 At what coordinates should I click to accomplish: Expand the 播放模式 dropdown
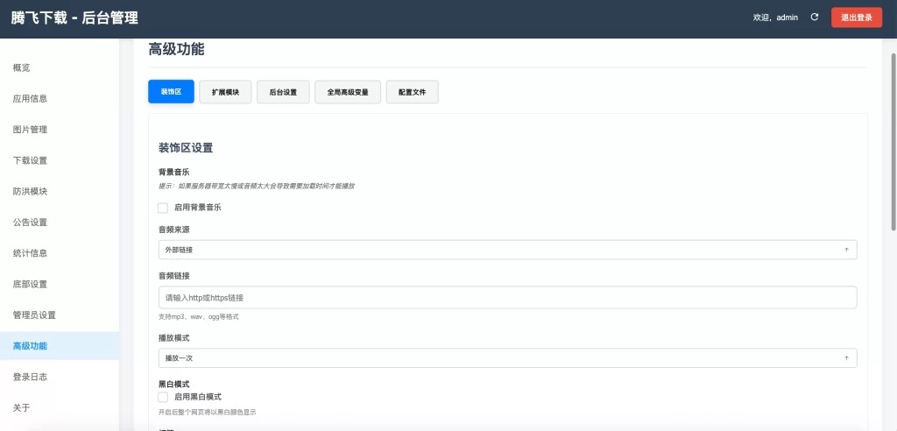506,358
